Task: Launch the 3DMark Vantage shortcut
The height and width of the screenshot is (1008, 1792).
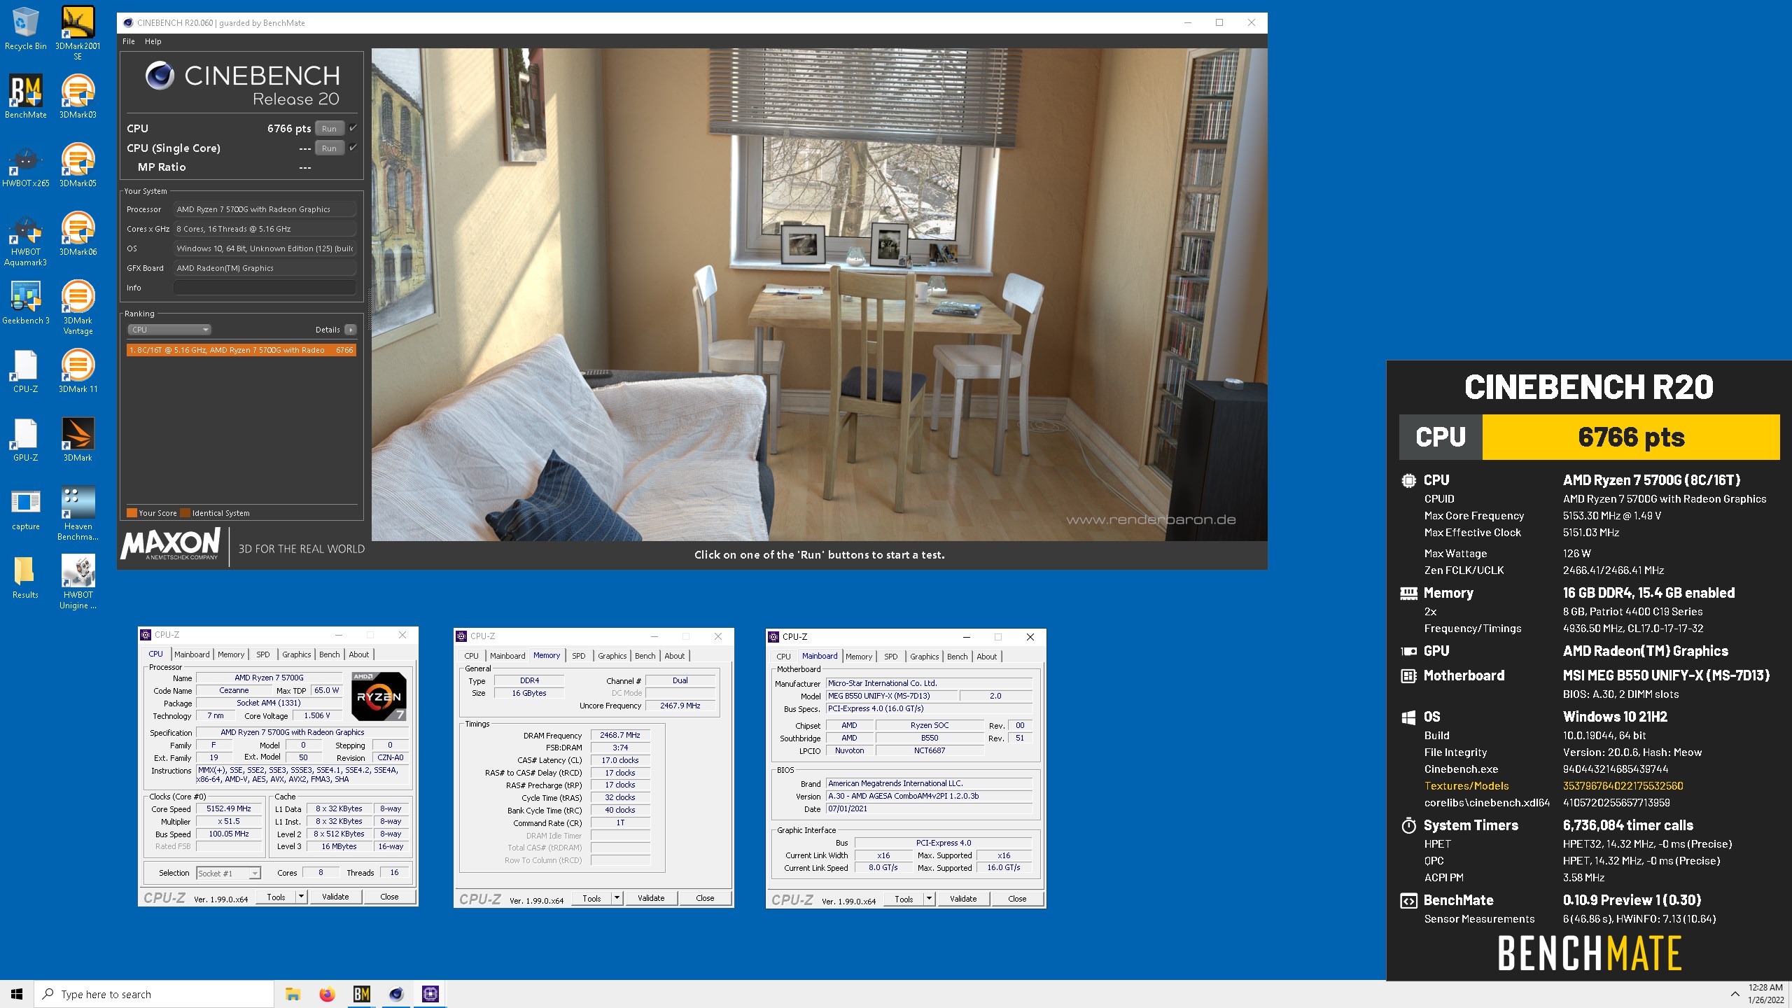Action: 78,307
